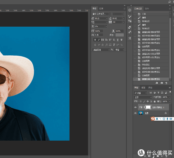Screen dimensions: 174x158
Task: Filter layers for type layers (T)
Action: point(158,93)
